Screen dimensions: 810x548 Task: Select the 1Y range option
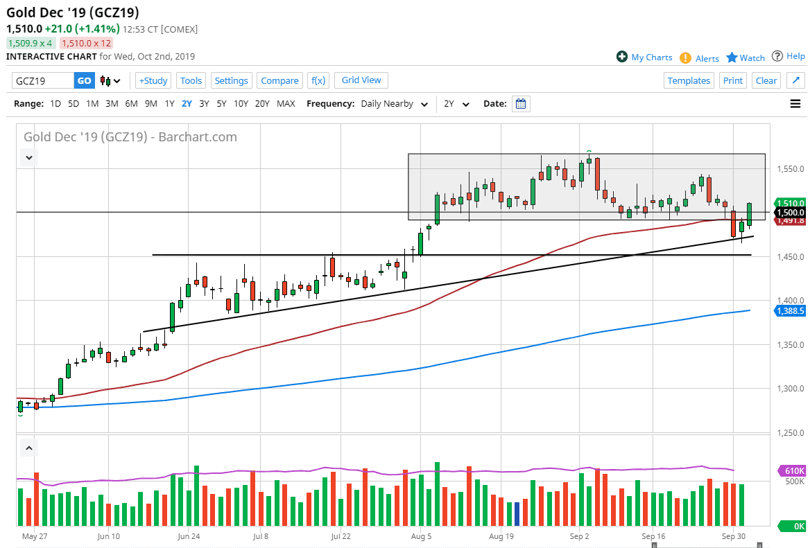tap(169, 104)
